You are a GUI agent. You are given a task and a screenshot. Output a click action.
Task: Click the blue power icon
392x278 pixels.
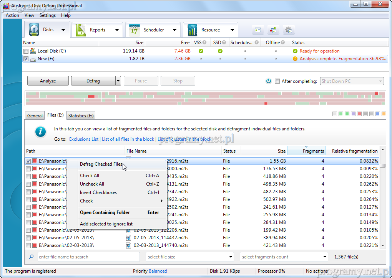pyautogui.click(x=269, y=81)
